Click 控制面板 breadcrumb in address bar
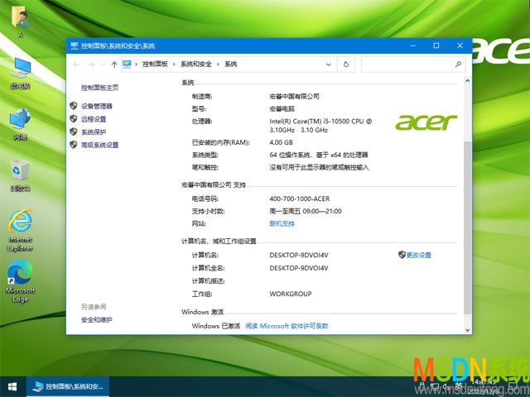Screen dimensions: 530x397 pos(155,65)
